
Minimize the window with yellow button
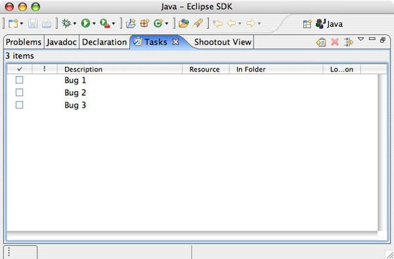pos(22,7)
